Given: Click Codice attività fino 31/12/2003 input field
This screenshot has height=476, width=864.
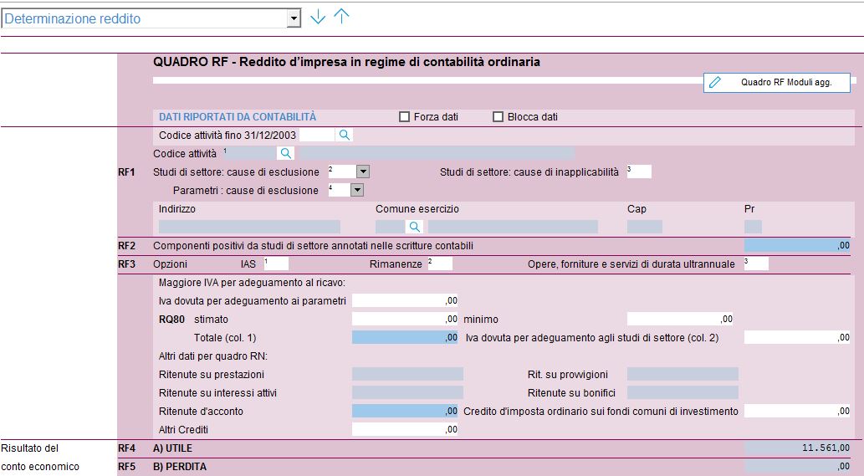Looking at the screenshot, I should tap(316, 135).
